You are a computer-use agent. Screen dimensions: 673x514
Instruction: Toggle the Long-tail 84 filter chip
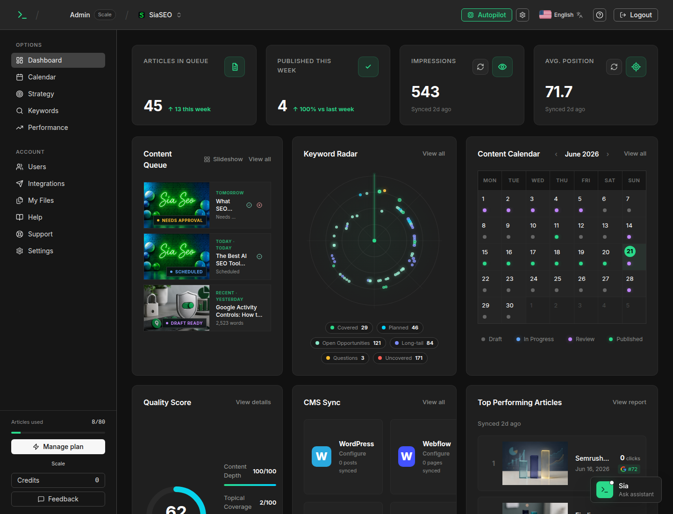pyautogui.click(x=414, y=343)
